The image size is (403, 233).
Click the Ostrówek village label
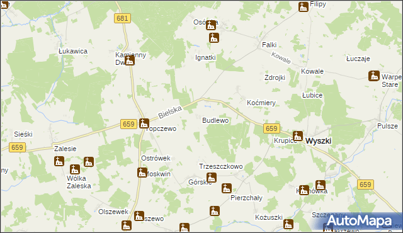156,158
